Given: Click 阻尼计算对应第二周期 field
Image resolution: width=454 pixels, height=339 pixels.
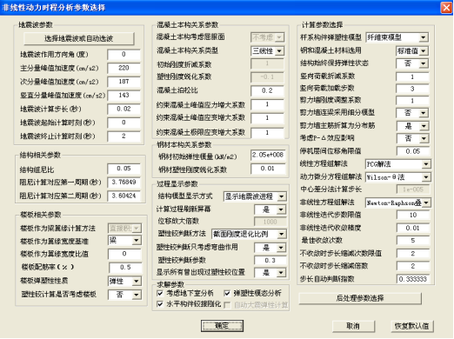Looking at the screenshot, I should coord(124,196).
